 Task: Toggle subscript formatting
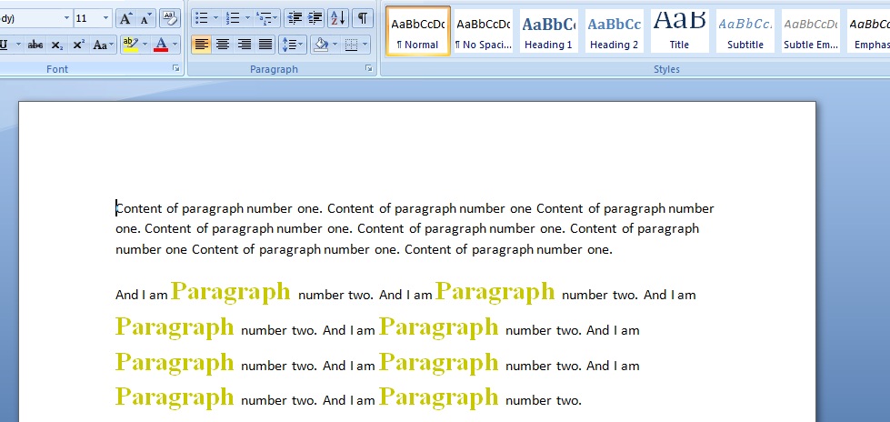[56, 45]
